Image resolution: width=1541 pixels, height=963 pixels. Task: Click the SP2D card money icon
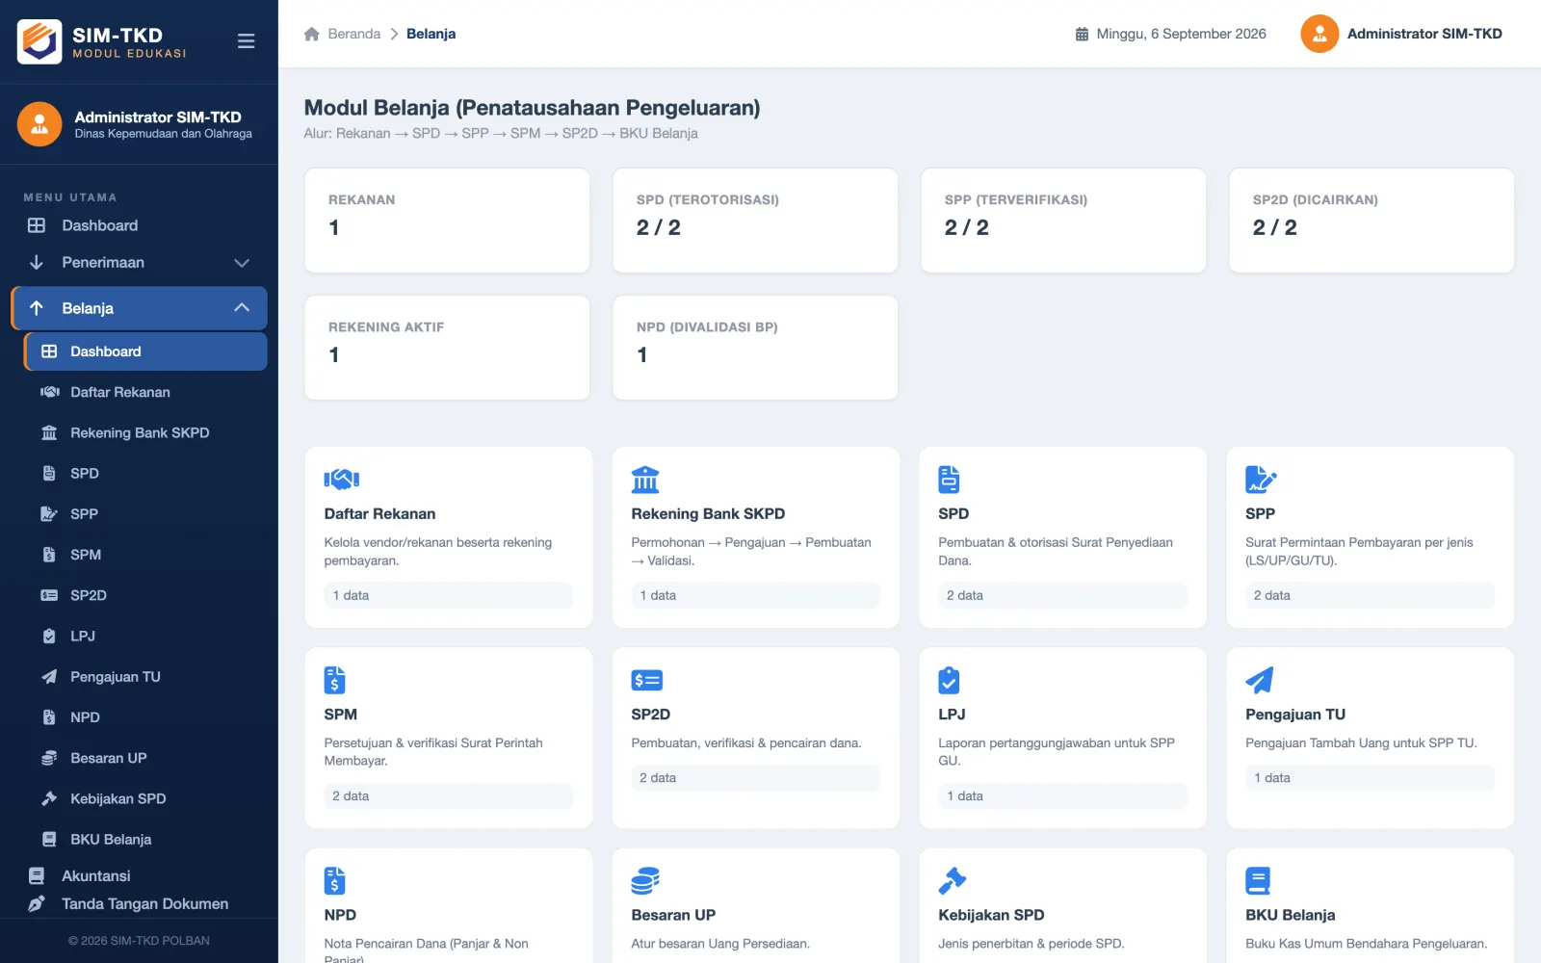click(647, 680)
